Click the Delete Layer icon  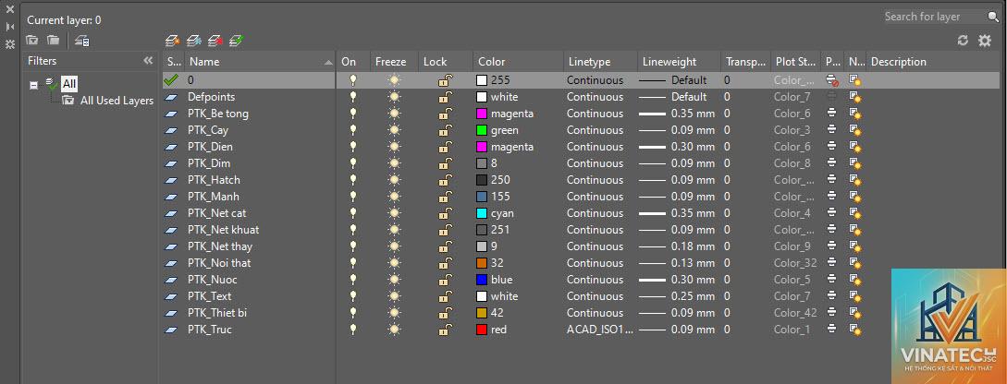tap(215, 41)
